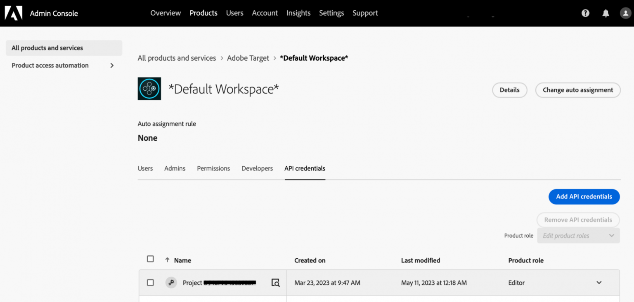Open the view details magnifier on the Project row

tap(275, 283)
